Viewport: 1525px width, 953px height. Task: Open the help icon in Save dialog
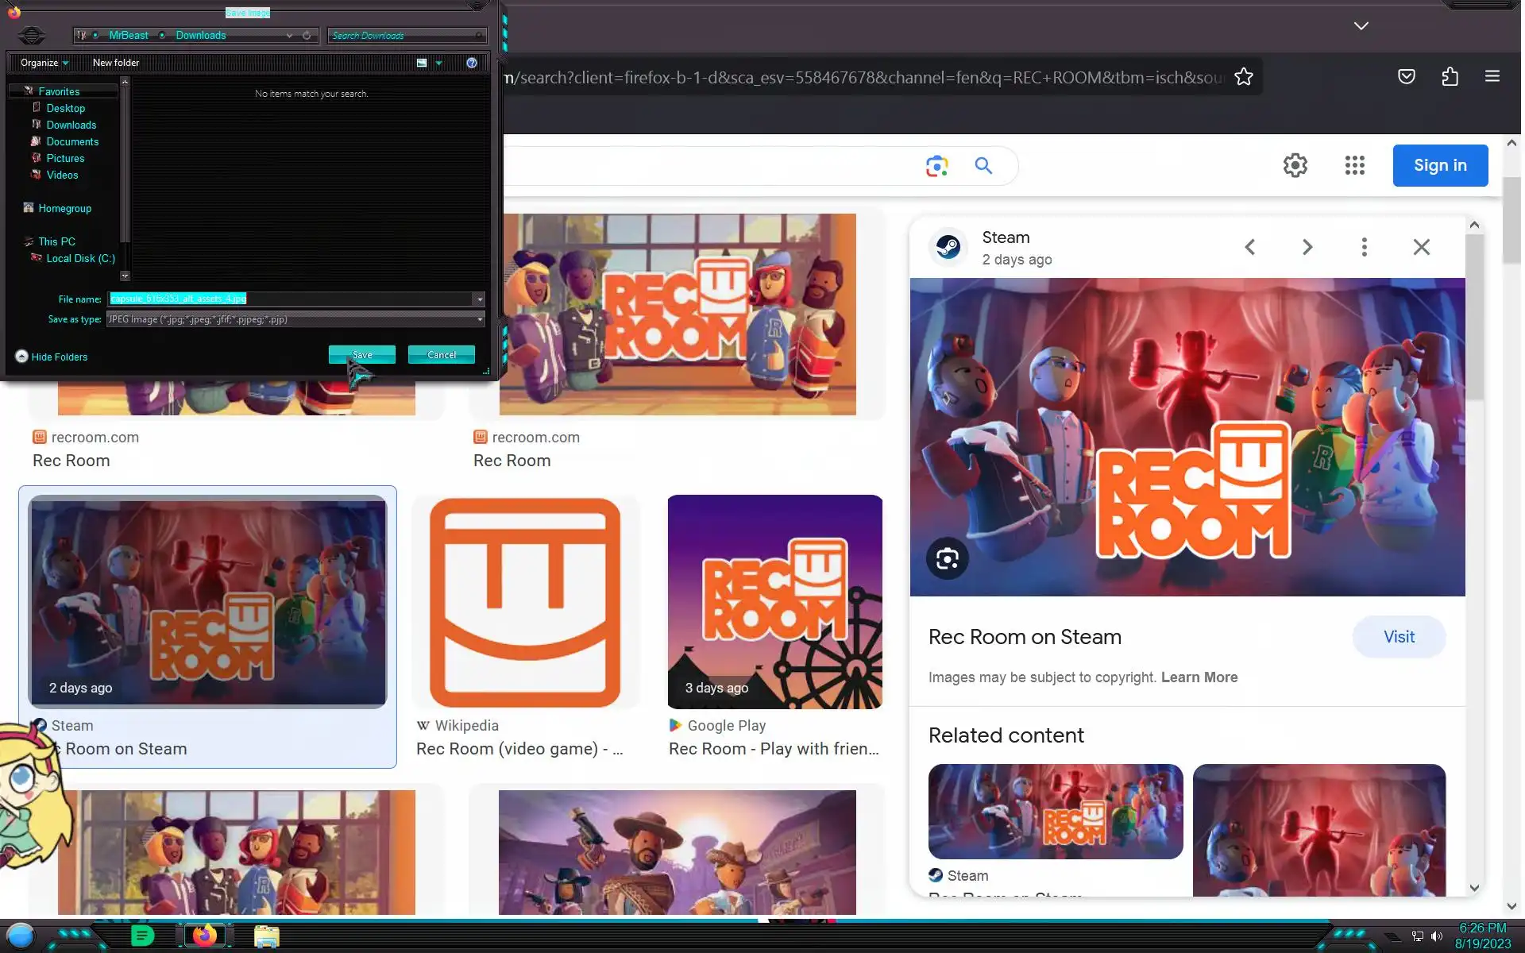click(472, 63)
